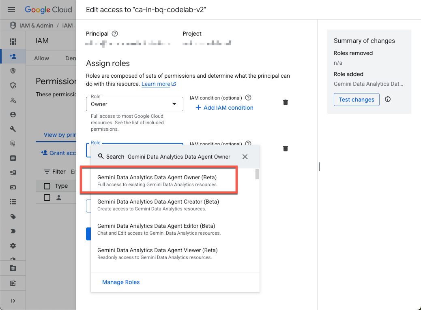Check the Type column header checkbox
Image resolution: width=421 pixels, height=310 pixels.
pyautogui.click(x=47, y=186)
